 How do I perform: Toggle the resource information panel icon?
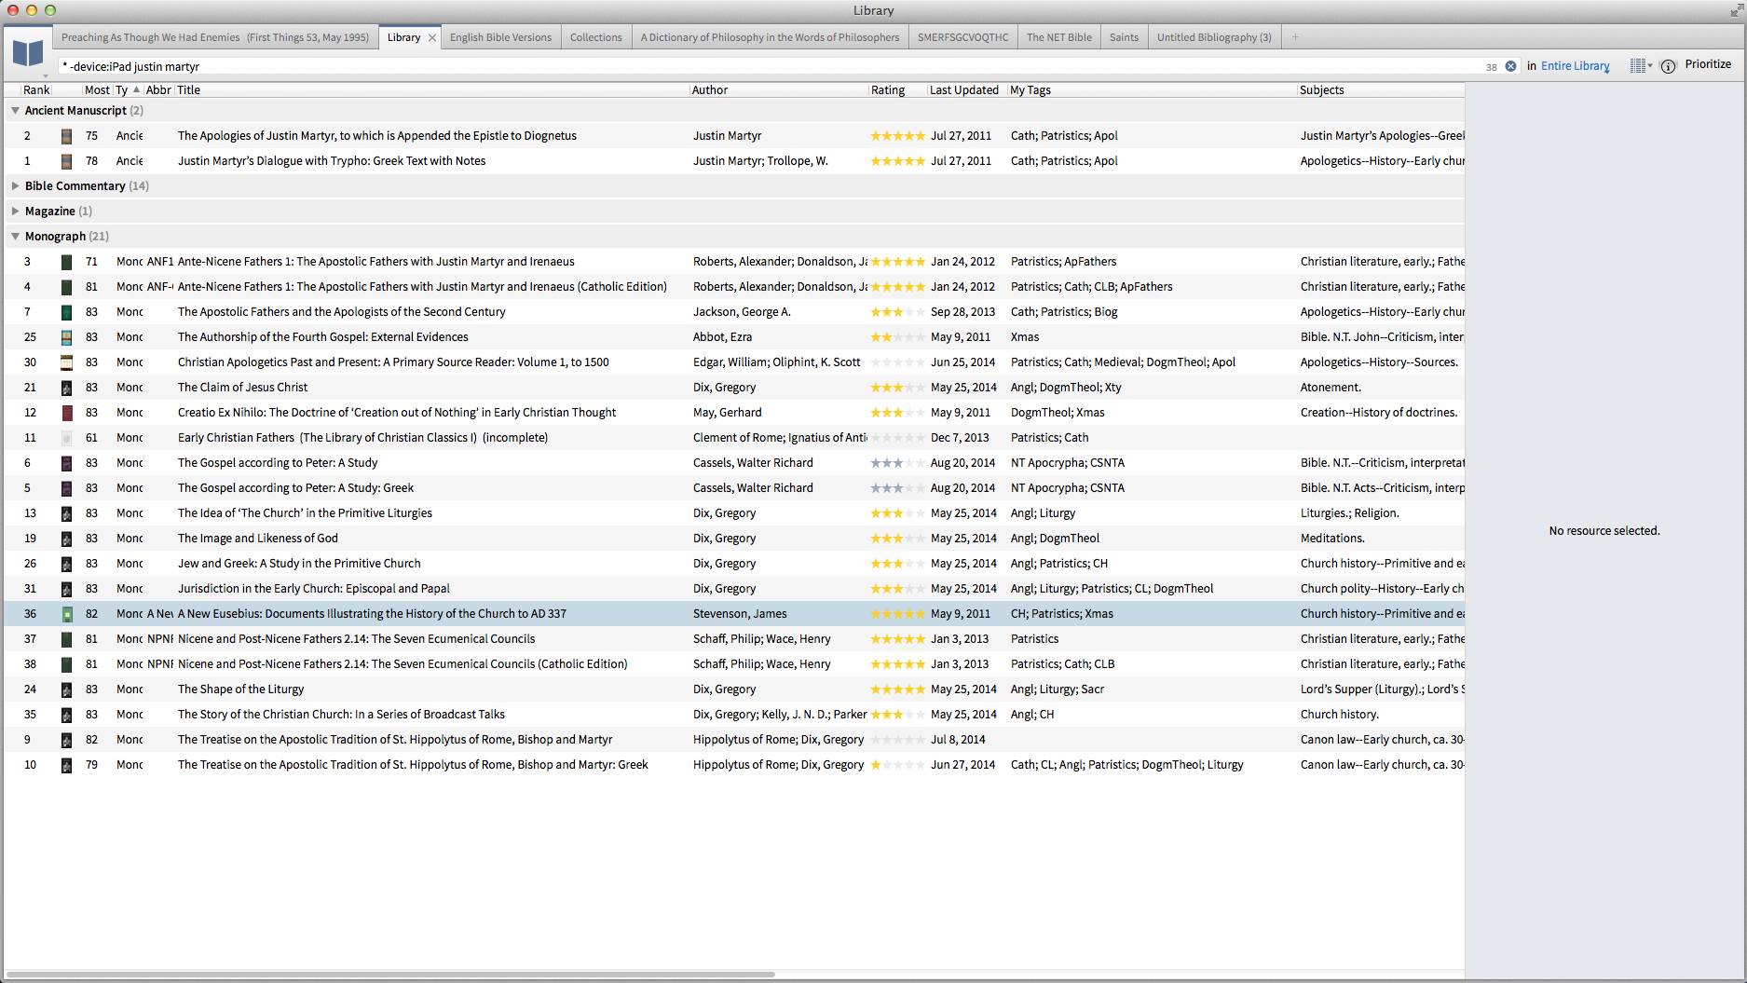pos(1668,66)
